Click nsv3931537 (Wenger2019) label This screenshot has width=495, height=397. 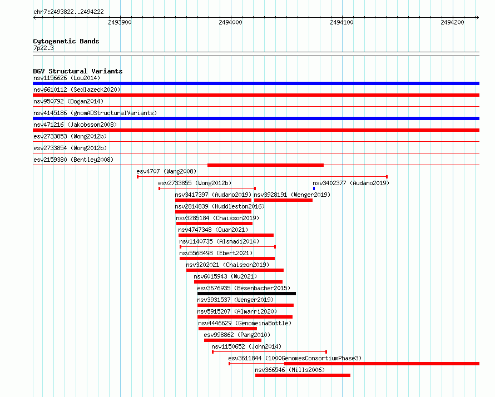(x=235, y=300)
